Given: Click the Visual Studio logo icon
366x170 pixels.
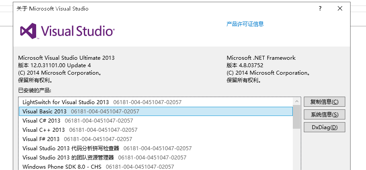Looking at the screenshot, I should pyautogui.click(x=29, y=31).
